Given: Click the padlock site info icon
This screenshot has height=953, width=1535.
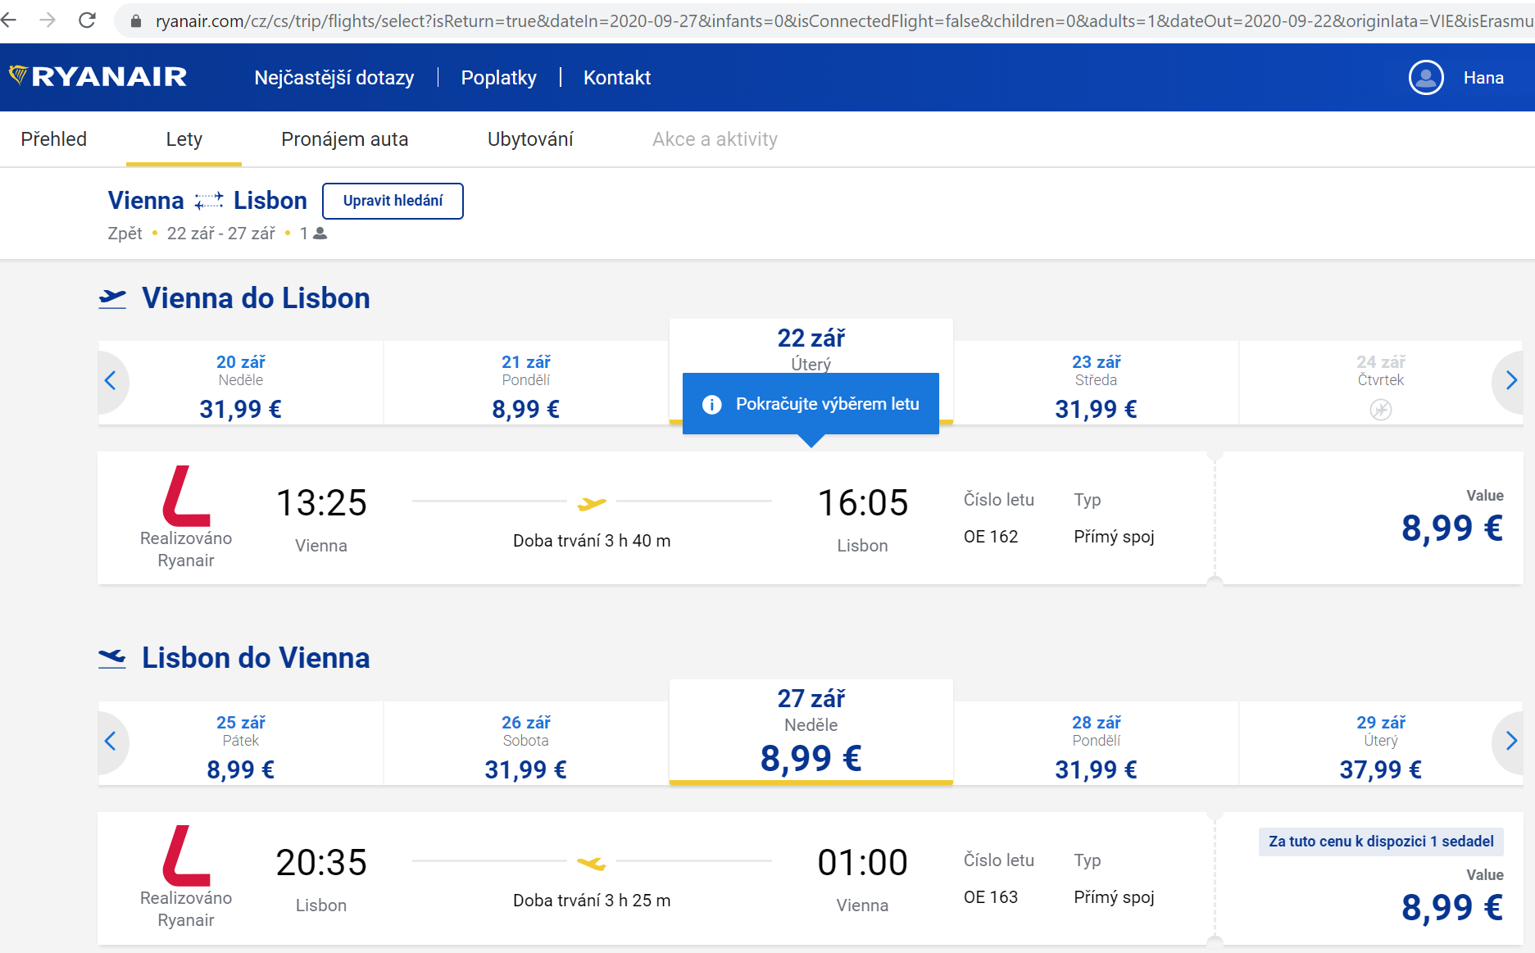Looking at the screenshot, I should click(136, 21).
